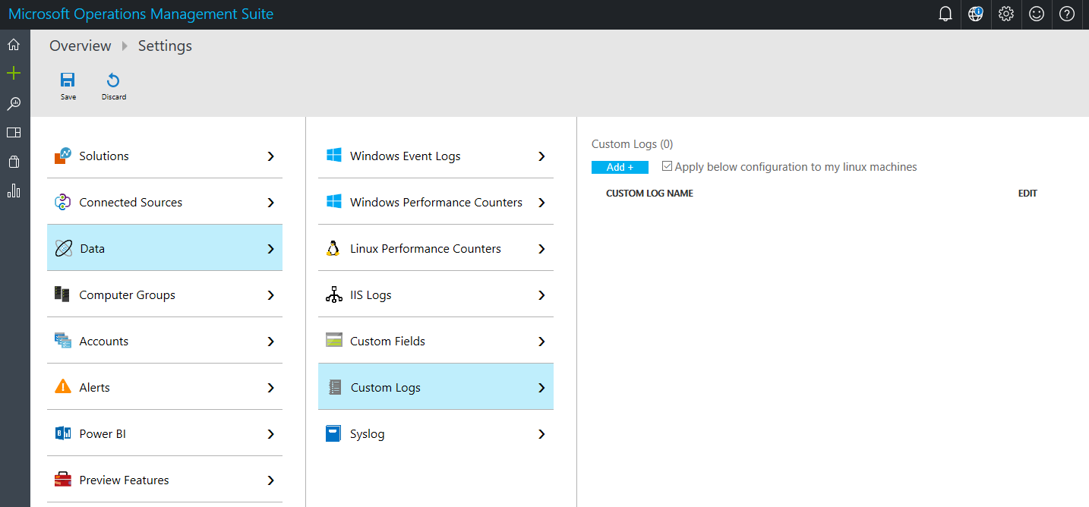Screen dimensions: 1089x507
Task: Open the Solutions Gallery bag icon
Action: click(14, 162)
